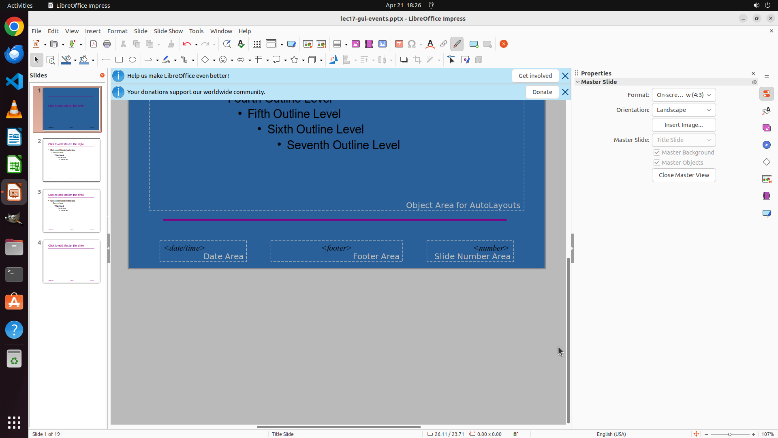The height and width of the screenshot is (438, 778).
Task: Toggle the Master Objects checkbox
Action: click(x=657, y=163)
